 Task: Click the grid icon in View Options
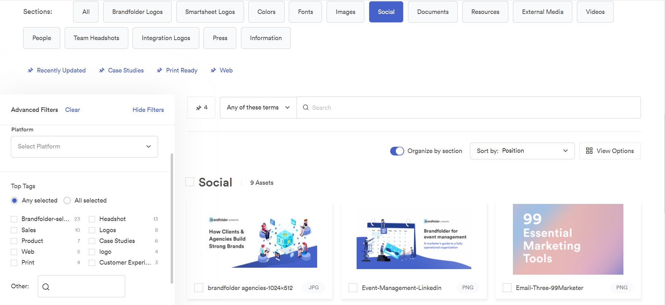[x=589, y=151]
